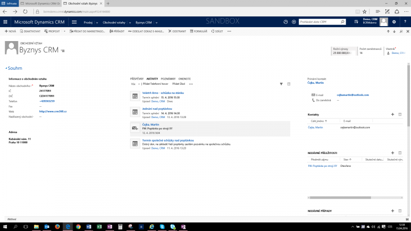Click Přiřadit command
This screenshot has height=231, width=411.
117,31
